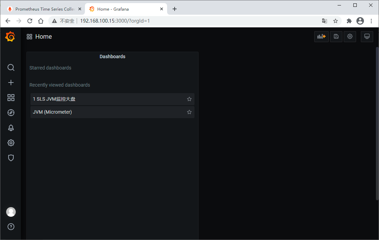Image resolution: width=379 pixels, height=240 pixels.
Task: Close the Prometheus browser tab
Action: click(80, 9)
